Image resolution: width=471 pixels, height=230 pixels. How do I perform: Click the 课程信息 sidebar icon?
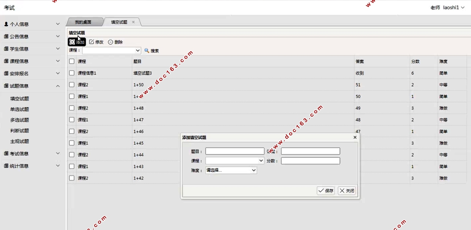pyautogui.click(x=6, y=61)
